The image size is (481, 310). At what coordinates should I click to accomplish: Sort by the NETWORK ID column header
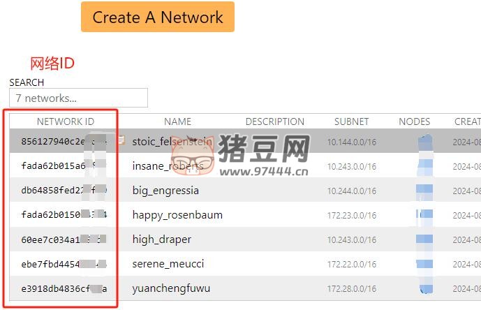[x=66, y=121]
